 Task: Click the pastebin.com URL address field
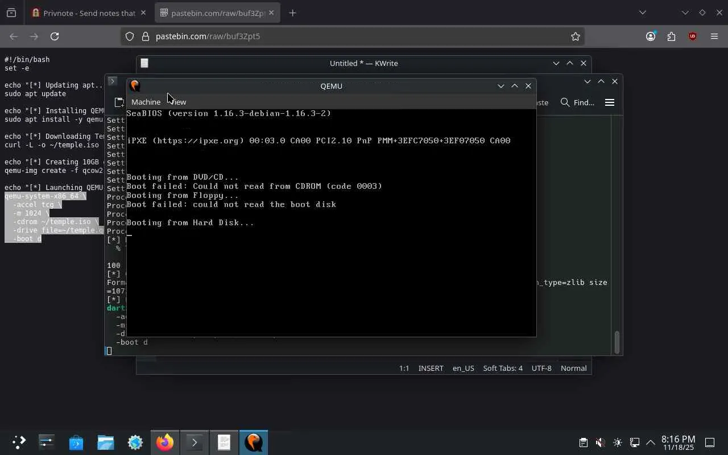click(353, 36)
